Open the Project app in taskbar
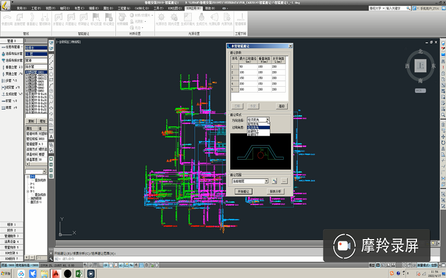This screenshot has width=446, height=278. [79, 274]
